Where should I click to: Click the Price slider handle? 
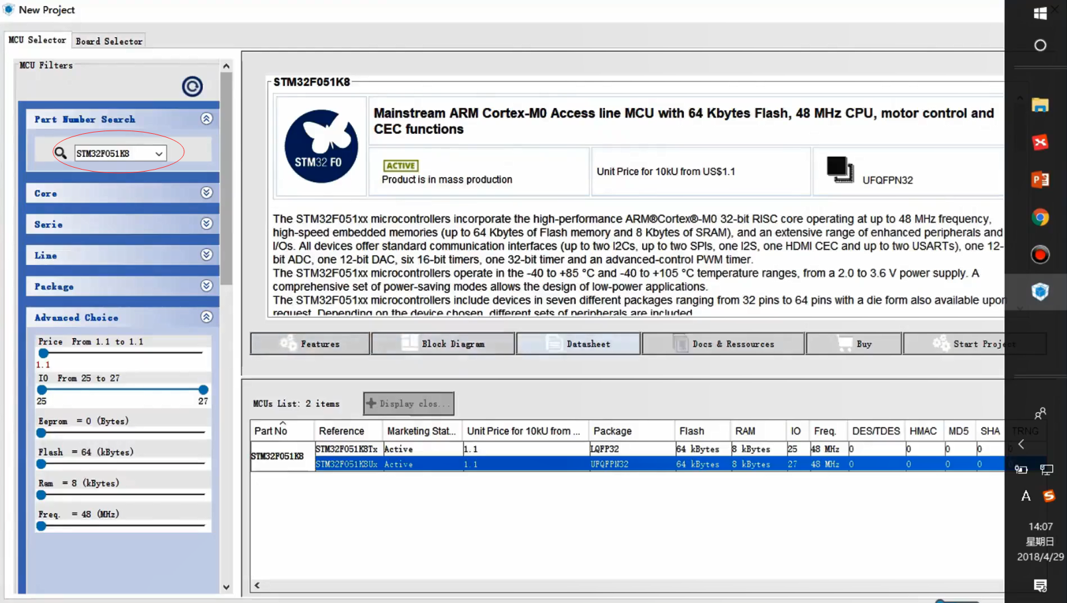44,353
